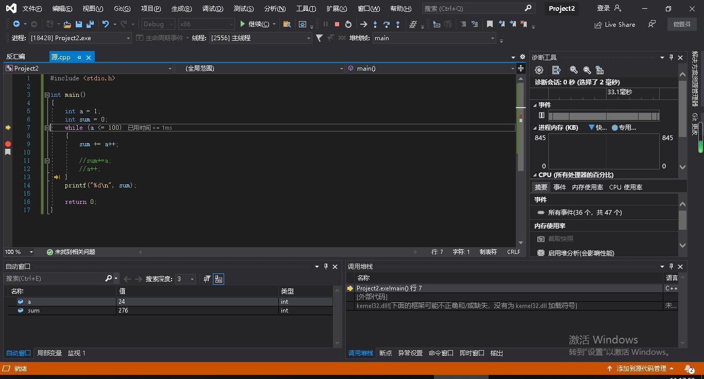Image resolution: width=704 pixels, height=379 pixels.
Task: Click the 管理员 button
Action: point(682,24)
